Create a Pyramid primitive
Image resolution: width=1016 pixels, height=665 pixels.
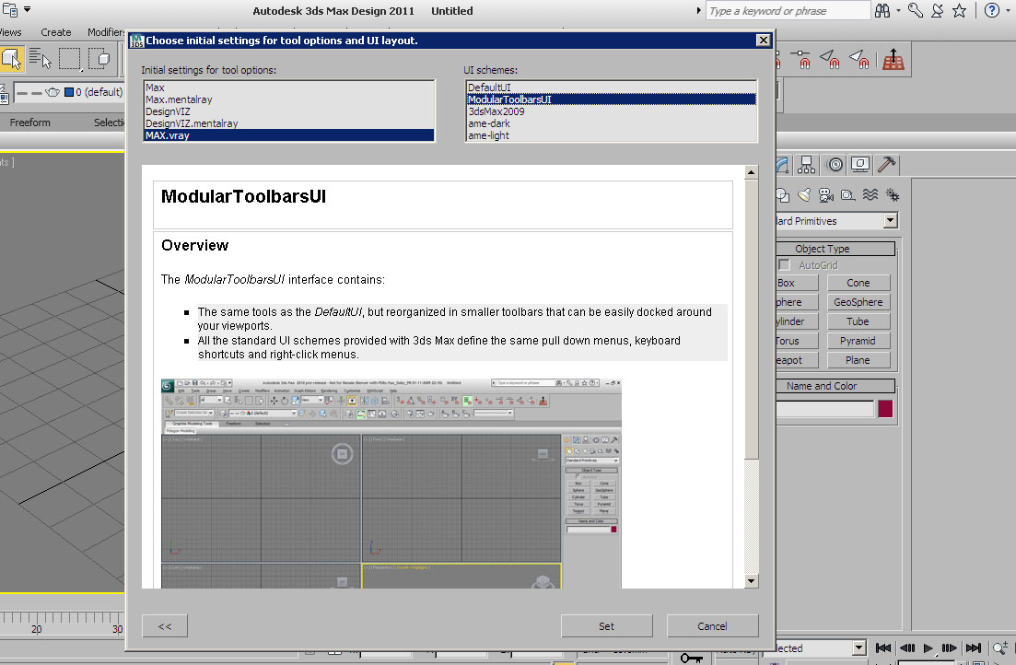click(858, 341)
